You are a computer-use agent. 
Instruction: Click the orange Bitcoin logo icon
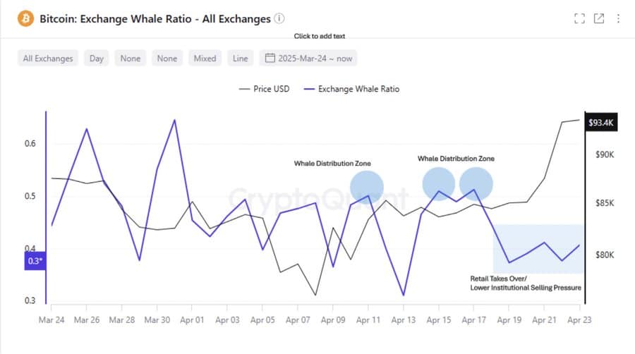click(25, 19)
